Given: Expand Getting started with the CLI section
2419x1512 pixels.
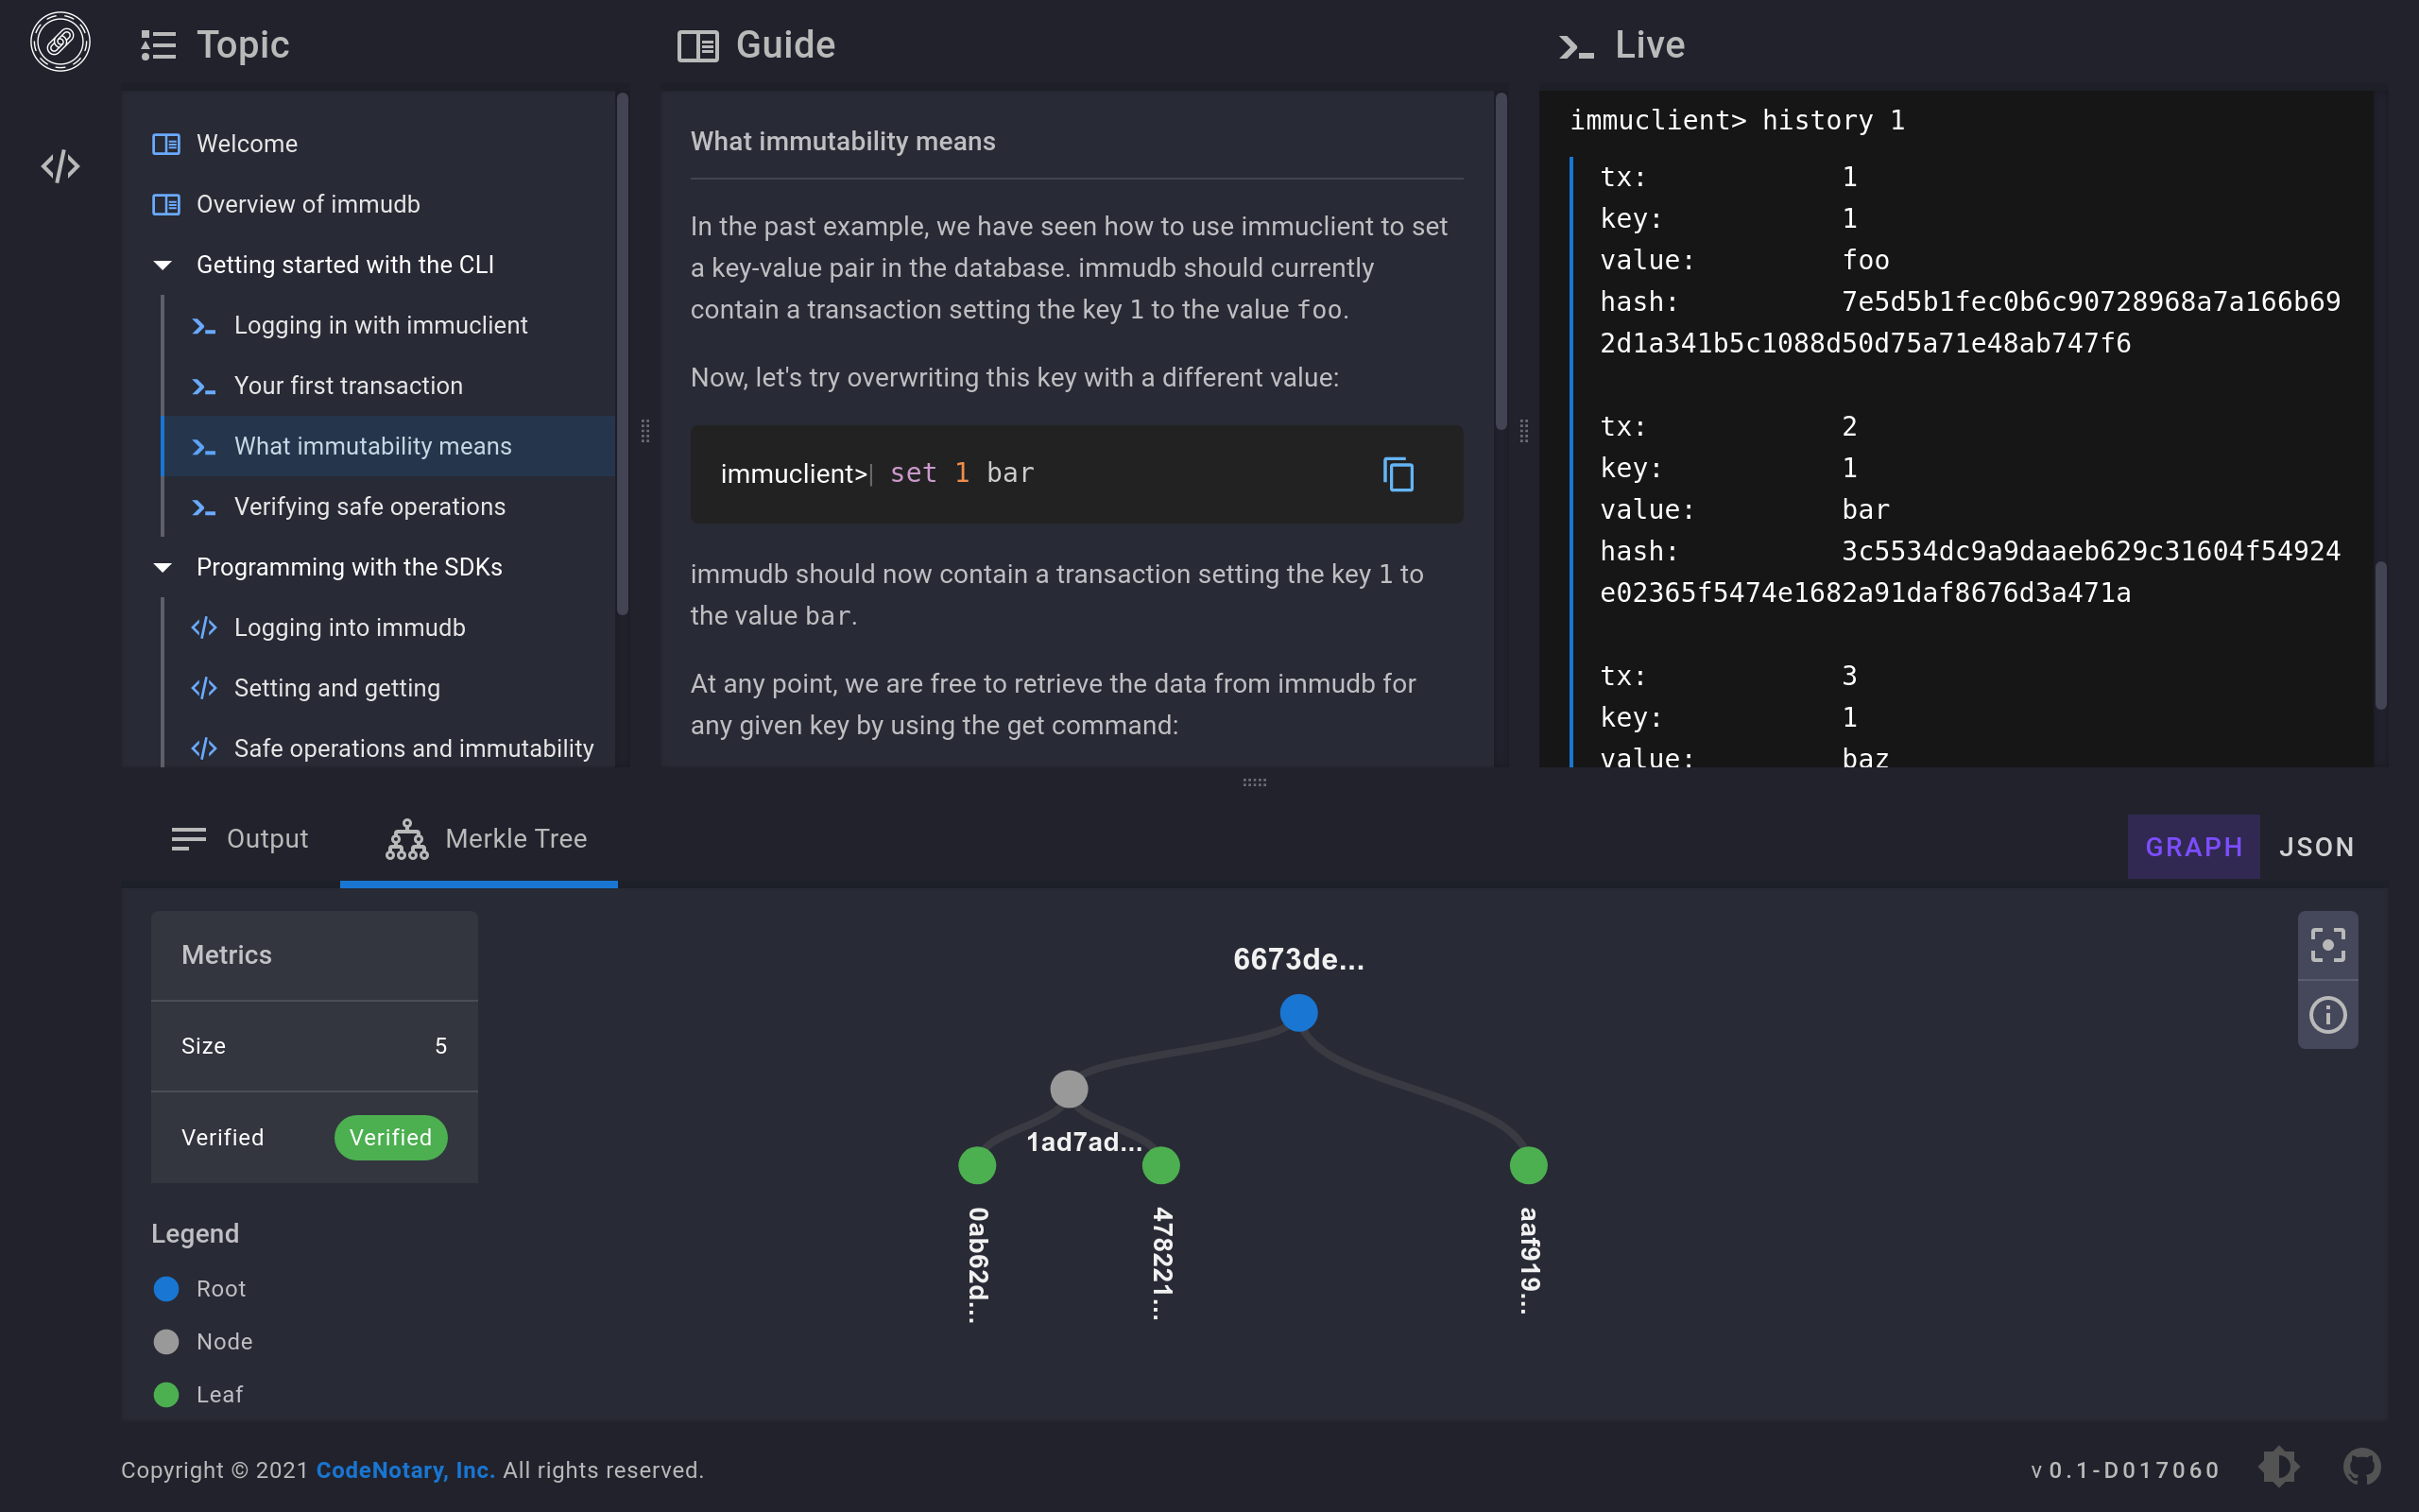Looking at the screenshot, I should pos(162,265).
